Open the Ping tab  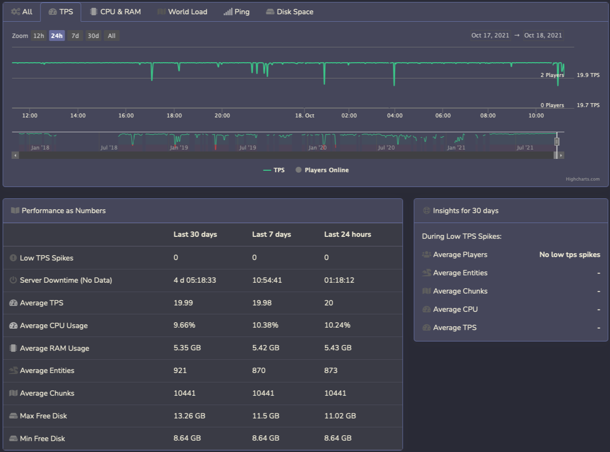[236, 11]
